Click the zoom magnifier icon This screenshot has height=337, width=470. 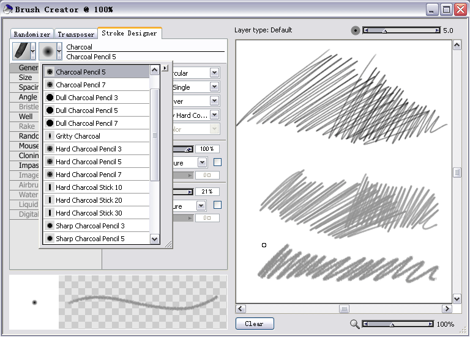coord(355,324)
